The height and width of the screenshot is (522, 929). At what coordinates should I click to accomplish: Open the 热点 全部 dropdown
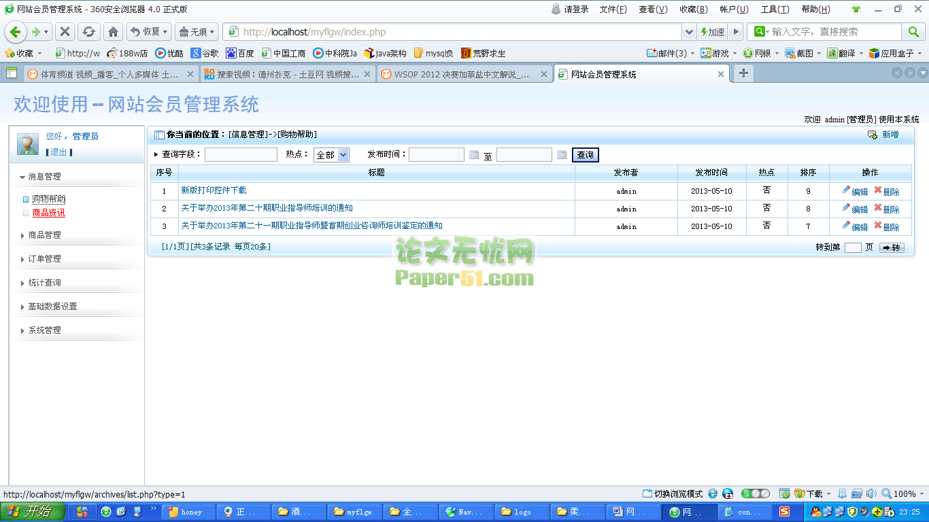331,155
